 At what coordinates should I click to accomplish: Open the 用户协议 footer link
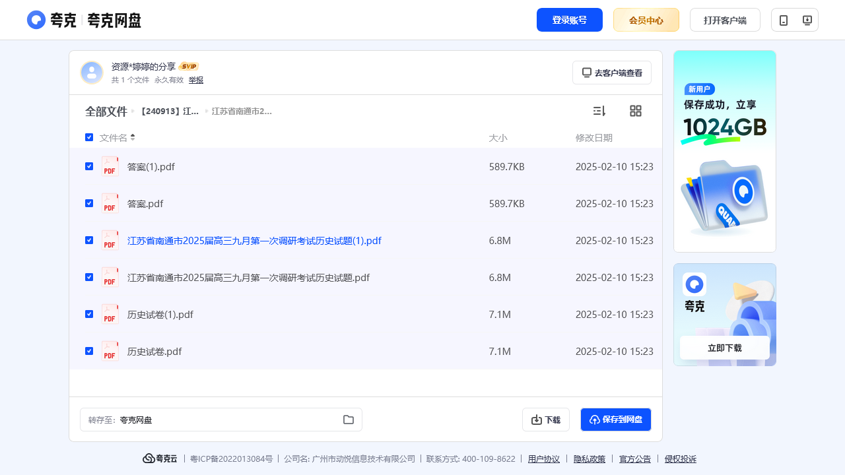tap(544, 459)
